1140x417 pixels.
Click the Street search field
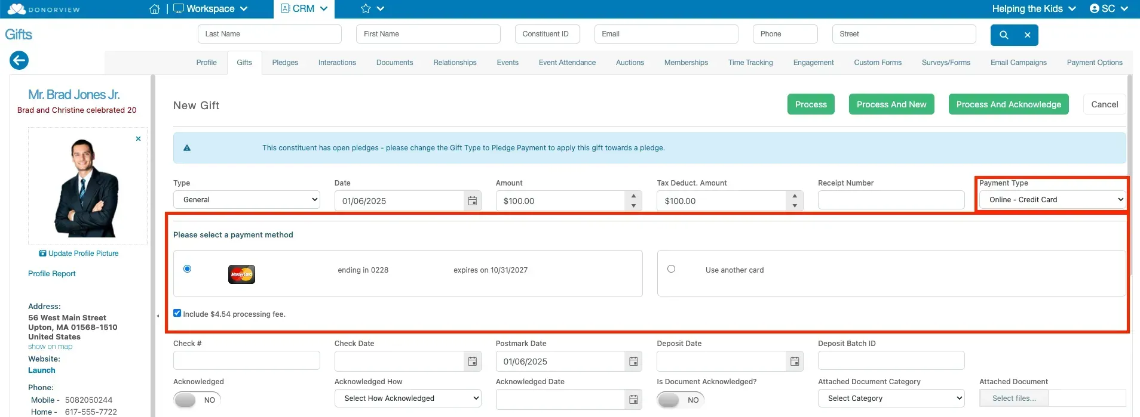coord(904,34)
